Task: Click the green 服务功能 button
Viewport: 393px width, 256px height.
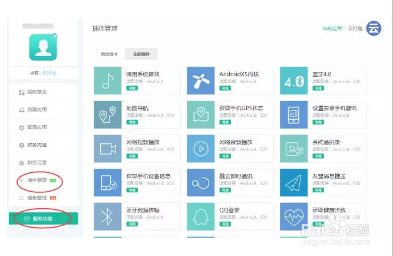Action: [44, 218]
